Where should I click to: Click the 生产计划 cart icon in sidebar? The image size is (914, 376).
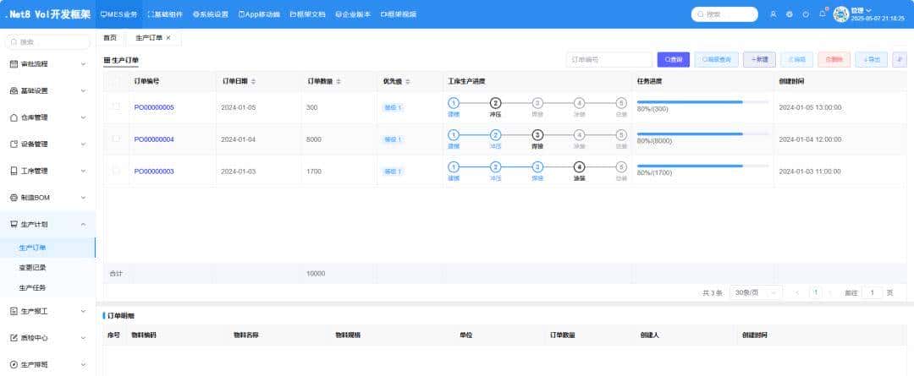tap(14, 225)
